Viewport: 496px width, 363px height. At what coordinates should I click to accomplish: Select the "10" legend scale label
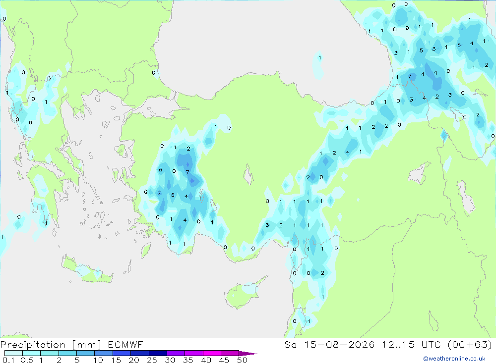click(x=98, y=360)
